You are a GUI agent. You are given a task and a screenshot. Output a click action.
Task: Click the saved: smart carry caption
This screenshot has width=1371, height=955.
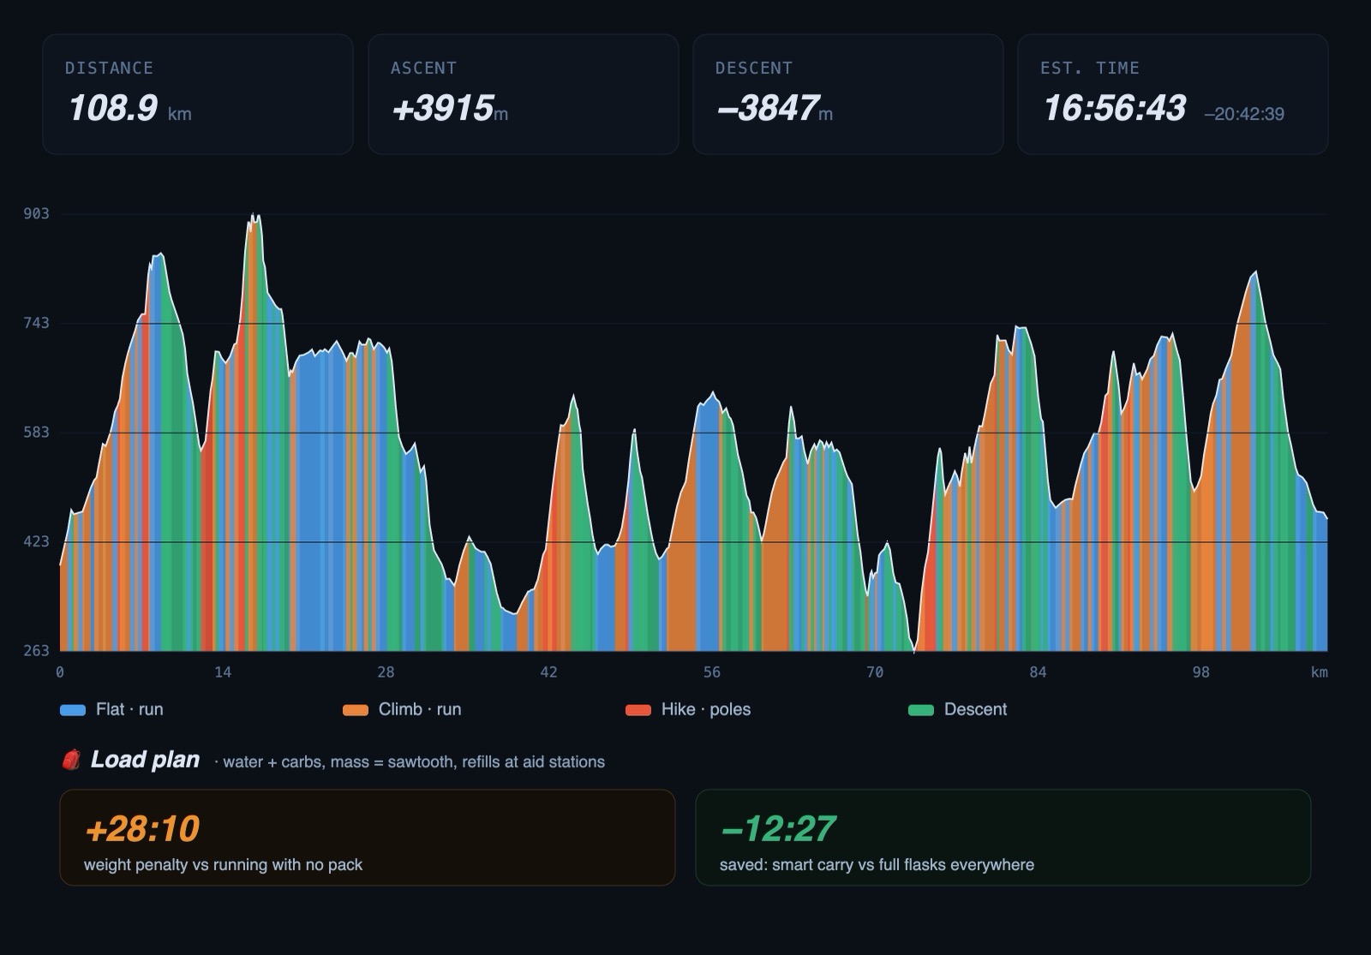coord(877,864)
